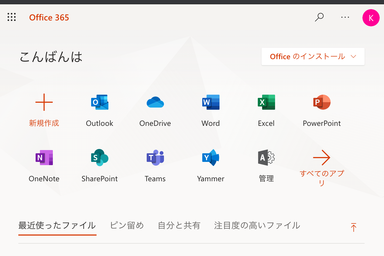Switch to the ピン留め tab
384x256 pixels.
[127, 225]
